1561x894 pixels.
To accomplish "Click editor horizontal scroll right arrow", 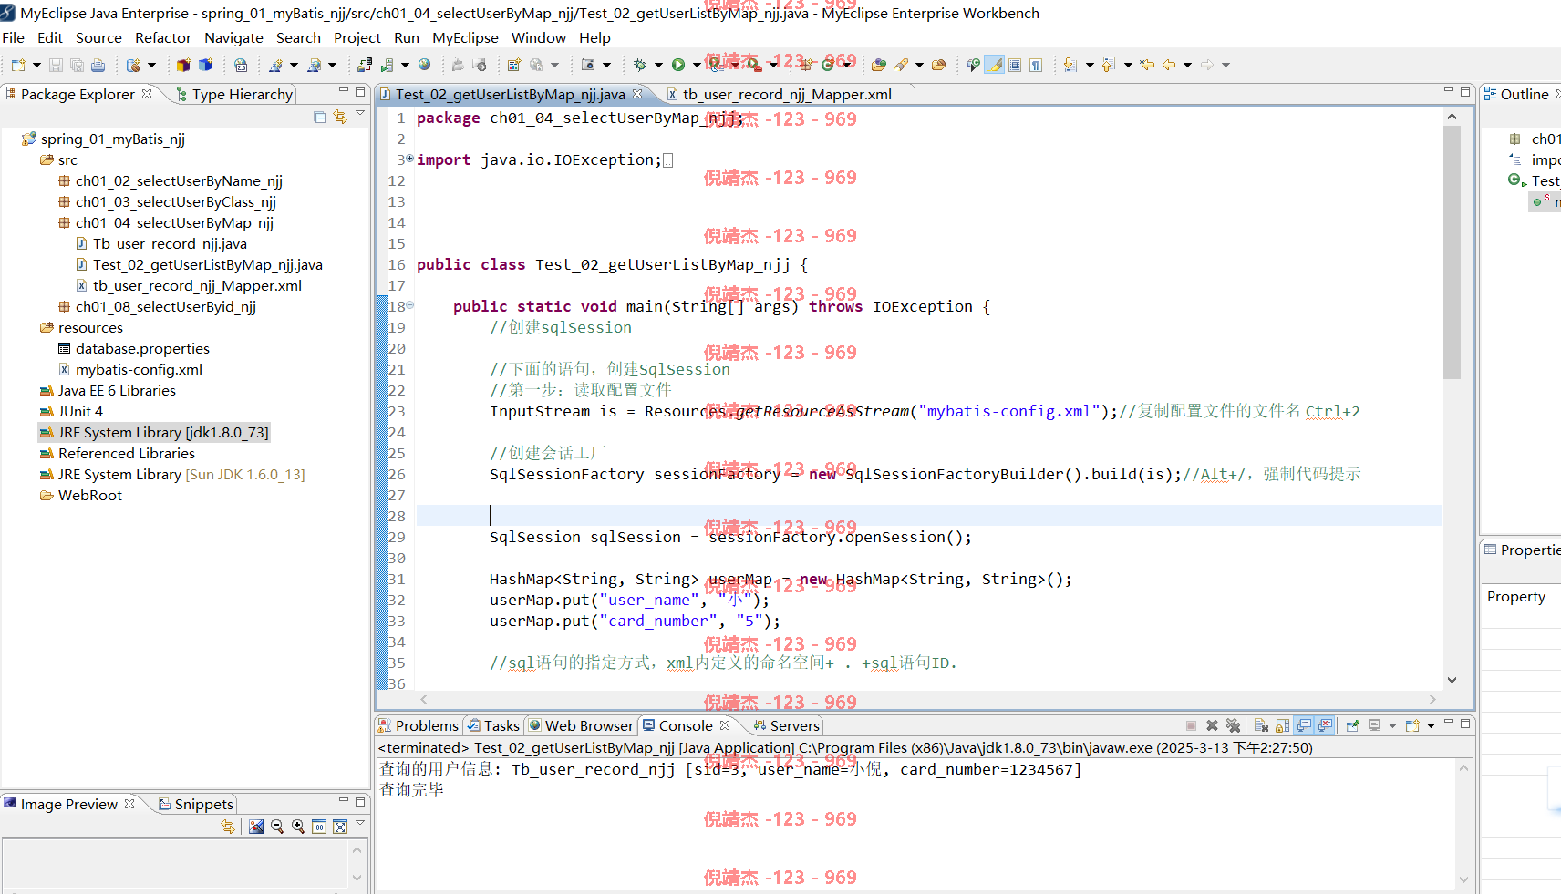I will coord(1432,699).
